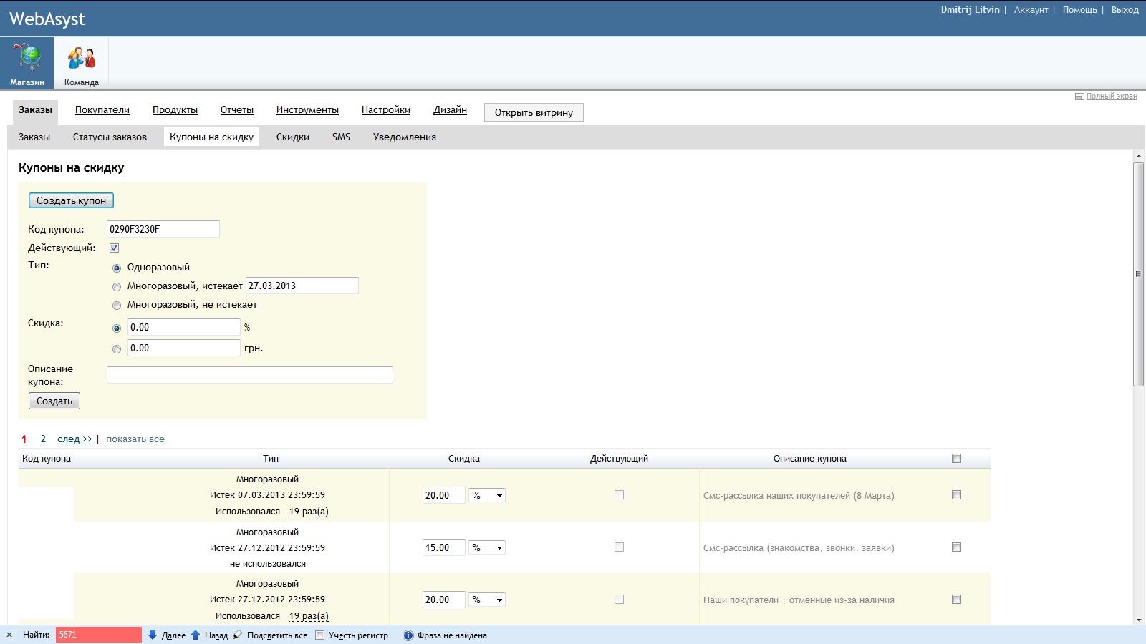Select row checkbox for знакомства, звонки coupon
The width and height of the screenshot is (1146, 644).
pyautogui.click(x=956, y=547)
